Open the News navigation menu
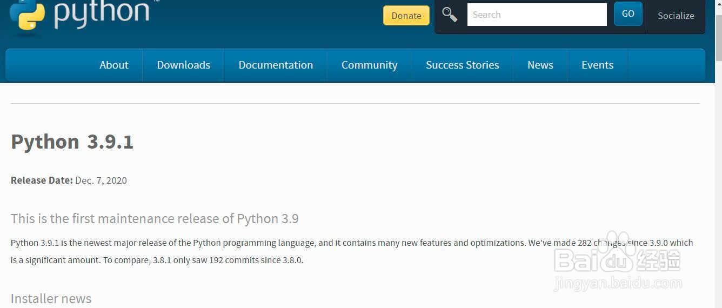The width and height of the screenshot is (722, 308). pyautogui.click(x=540, y=65)
